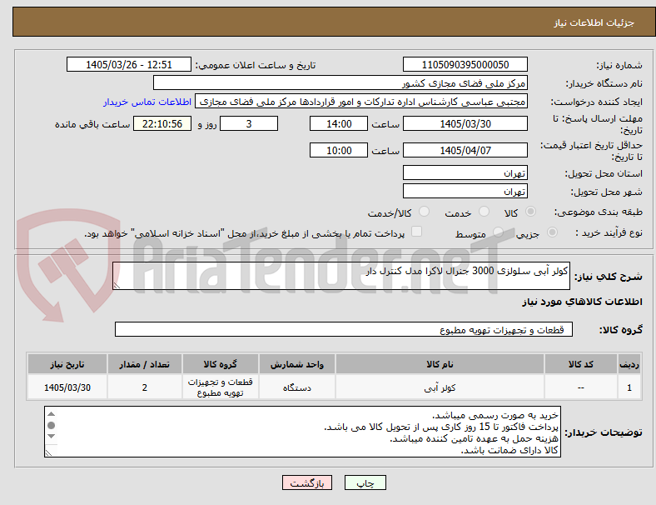This screenshot has height=505, width=656.
Task: Choose the متوسط purchase type radio
Action: pyautogui.click(x=498, y=232)
